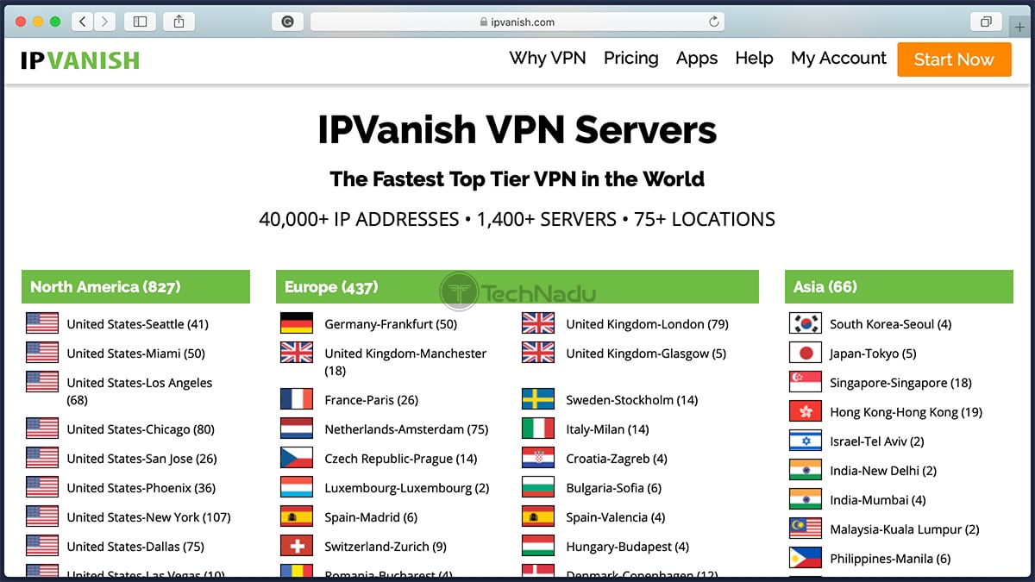Select United States-New York (107)
The width and height of the screenshot is (1035, 582).
(149, 517)
